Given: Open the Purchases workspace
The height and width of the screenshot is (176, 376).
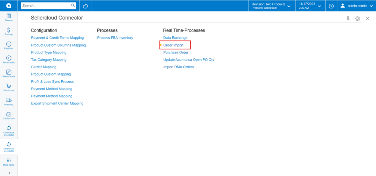Looking at the screenshot, I should tap(9, 88).
